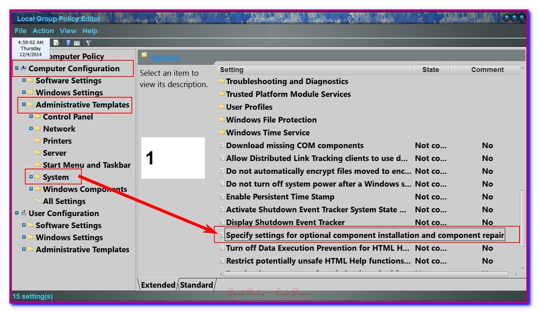Click policy icon of Enable Persistent Time Stamp

click(x=222, y=197)
